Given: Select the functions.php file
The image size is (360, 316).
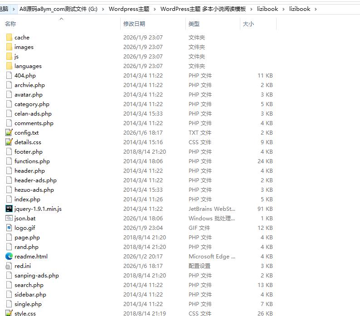Looking at the screenshot, I should coord(32,161).
